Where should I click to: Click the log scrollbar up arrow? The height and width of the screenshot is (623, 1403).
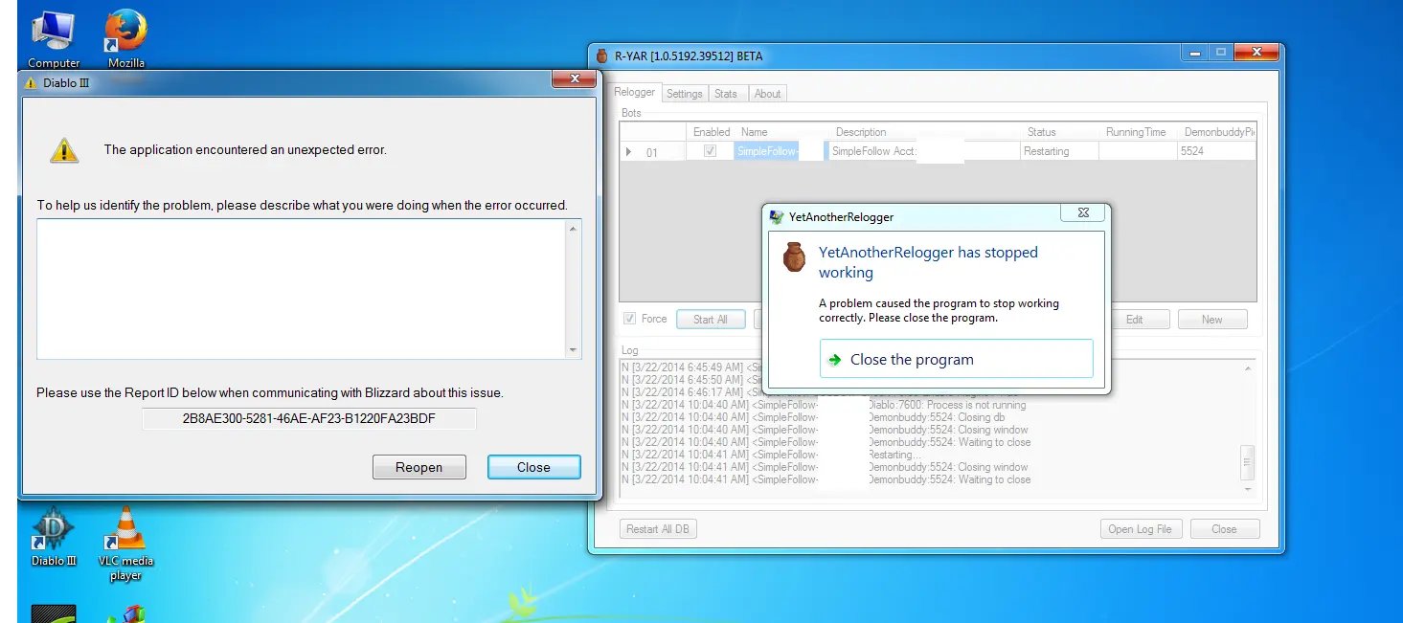click(1247, 368)
